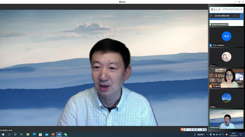
Task: Select diana's participant tile
Action: coord(226,57)
